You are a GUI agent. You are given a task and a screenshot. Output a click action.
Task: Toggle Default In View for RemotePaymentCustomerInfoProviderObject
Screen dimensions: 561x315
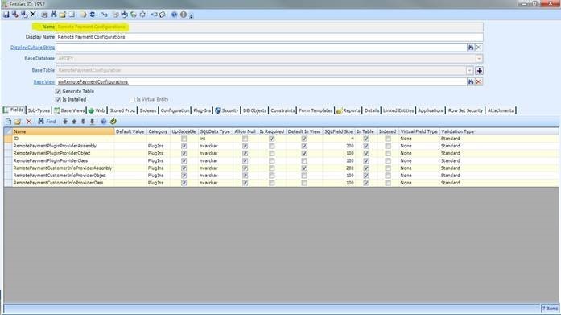[x=304, y=176]
